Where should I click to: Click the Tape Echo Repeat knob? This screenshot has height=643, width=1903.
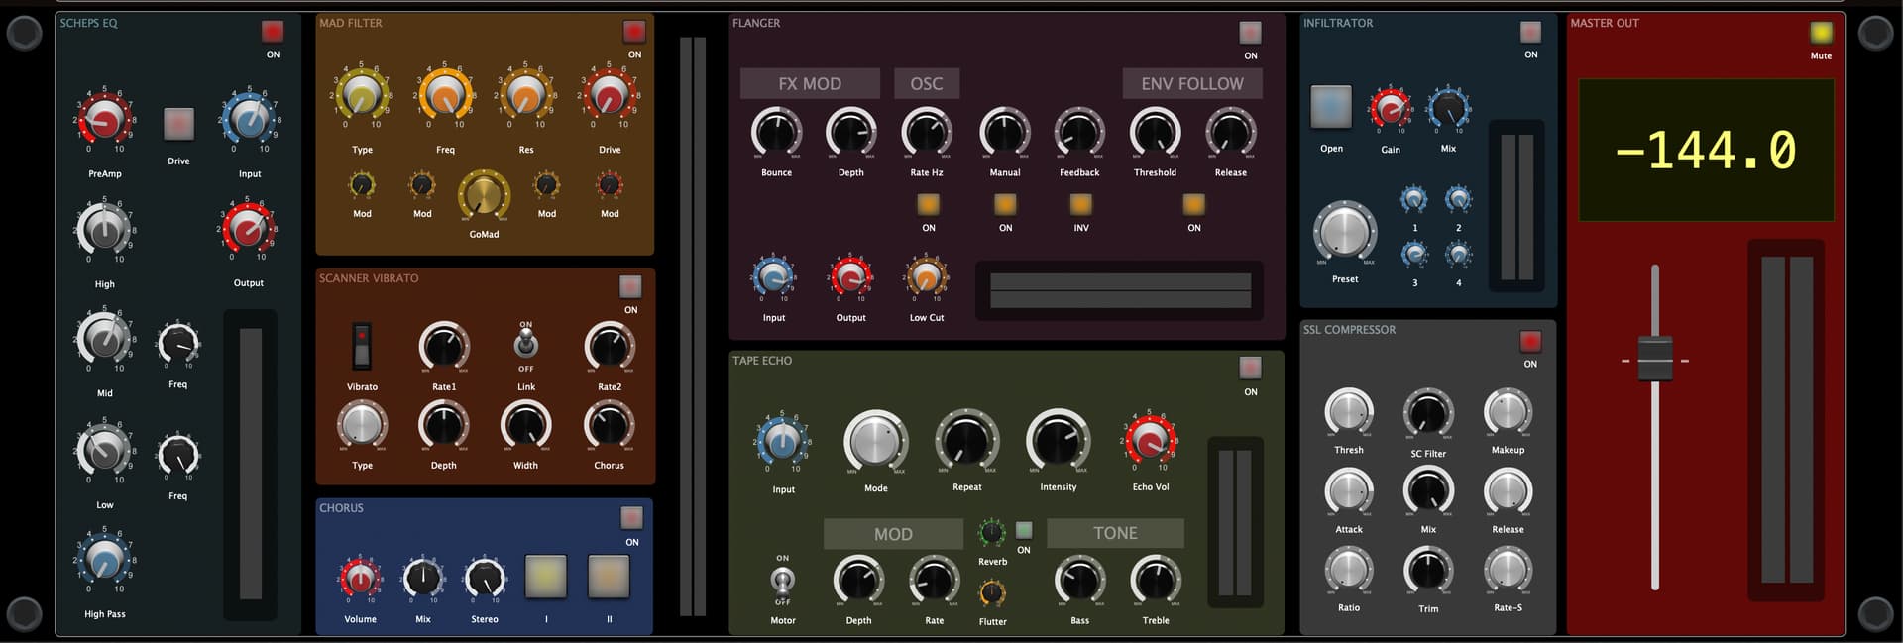click(x=967, y=442)
